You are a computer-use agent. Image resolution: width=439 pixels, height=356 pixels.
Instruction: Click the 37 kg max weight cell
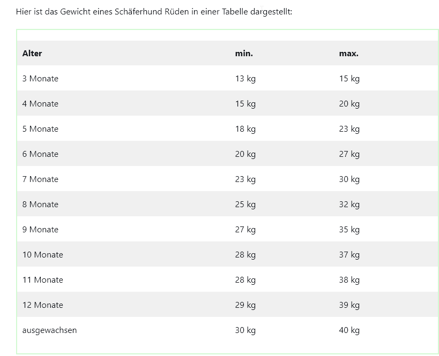pyautogui.click(x=349, y=255)
